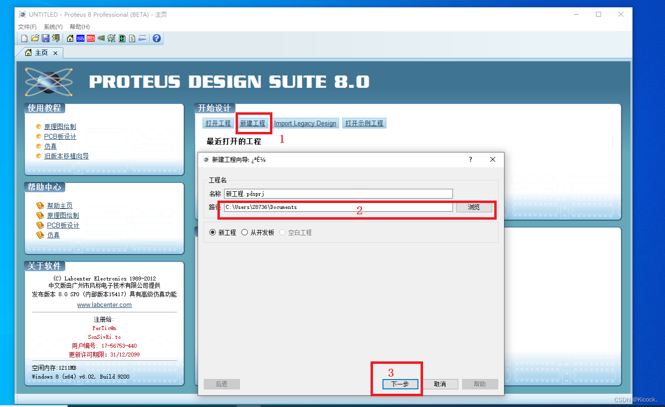Launch the 3D Visualizer toolbar icon
Image resolution: width=665 pixels, height=407 pixels.
click(x=102, y=38)
